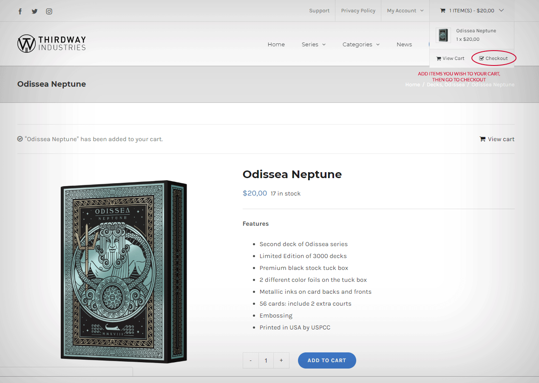Click '1 x $20,00' in cart dropdown
The height and width of the screenshot is (383, 539).
(x=468, y=39)
